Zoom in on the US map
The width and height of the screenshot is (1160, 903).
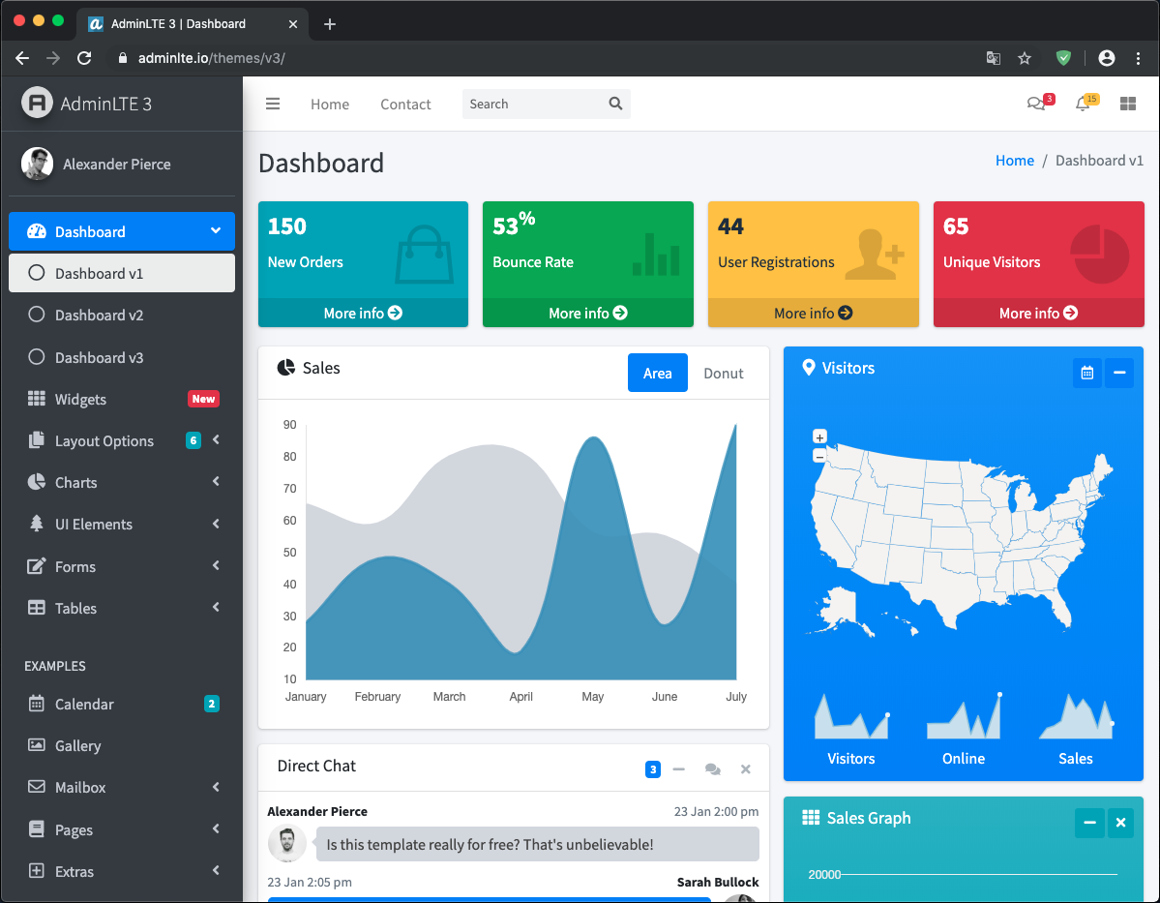coord(818,436)
